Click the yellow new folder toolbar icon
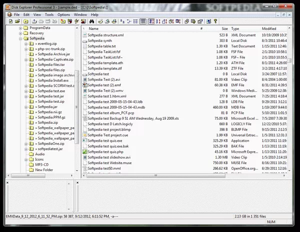Image resolution: width=300 pixels, height=232 pixels. pos(26,21)
